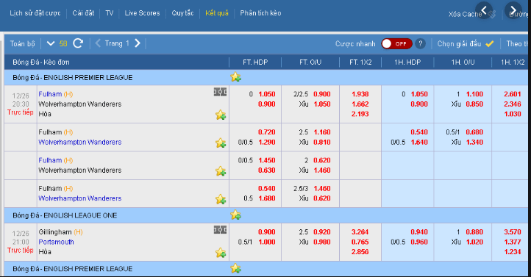Select Gillingham draw odds 2.856
Viewport: 531px width, 277px height.
pos(360,252)
